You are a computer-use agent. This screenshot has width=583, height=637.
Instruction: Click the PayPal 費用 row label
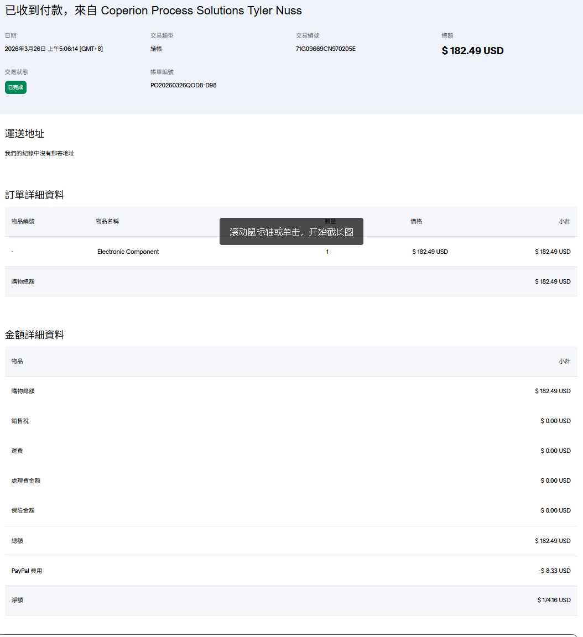(x=27, y=571)
